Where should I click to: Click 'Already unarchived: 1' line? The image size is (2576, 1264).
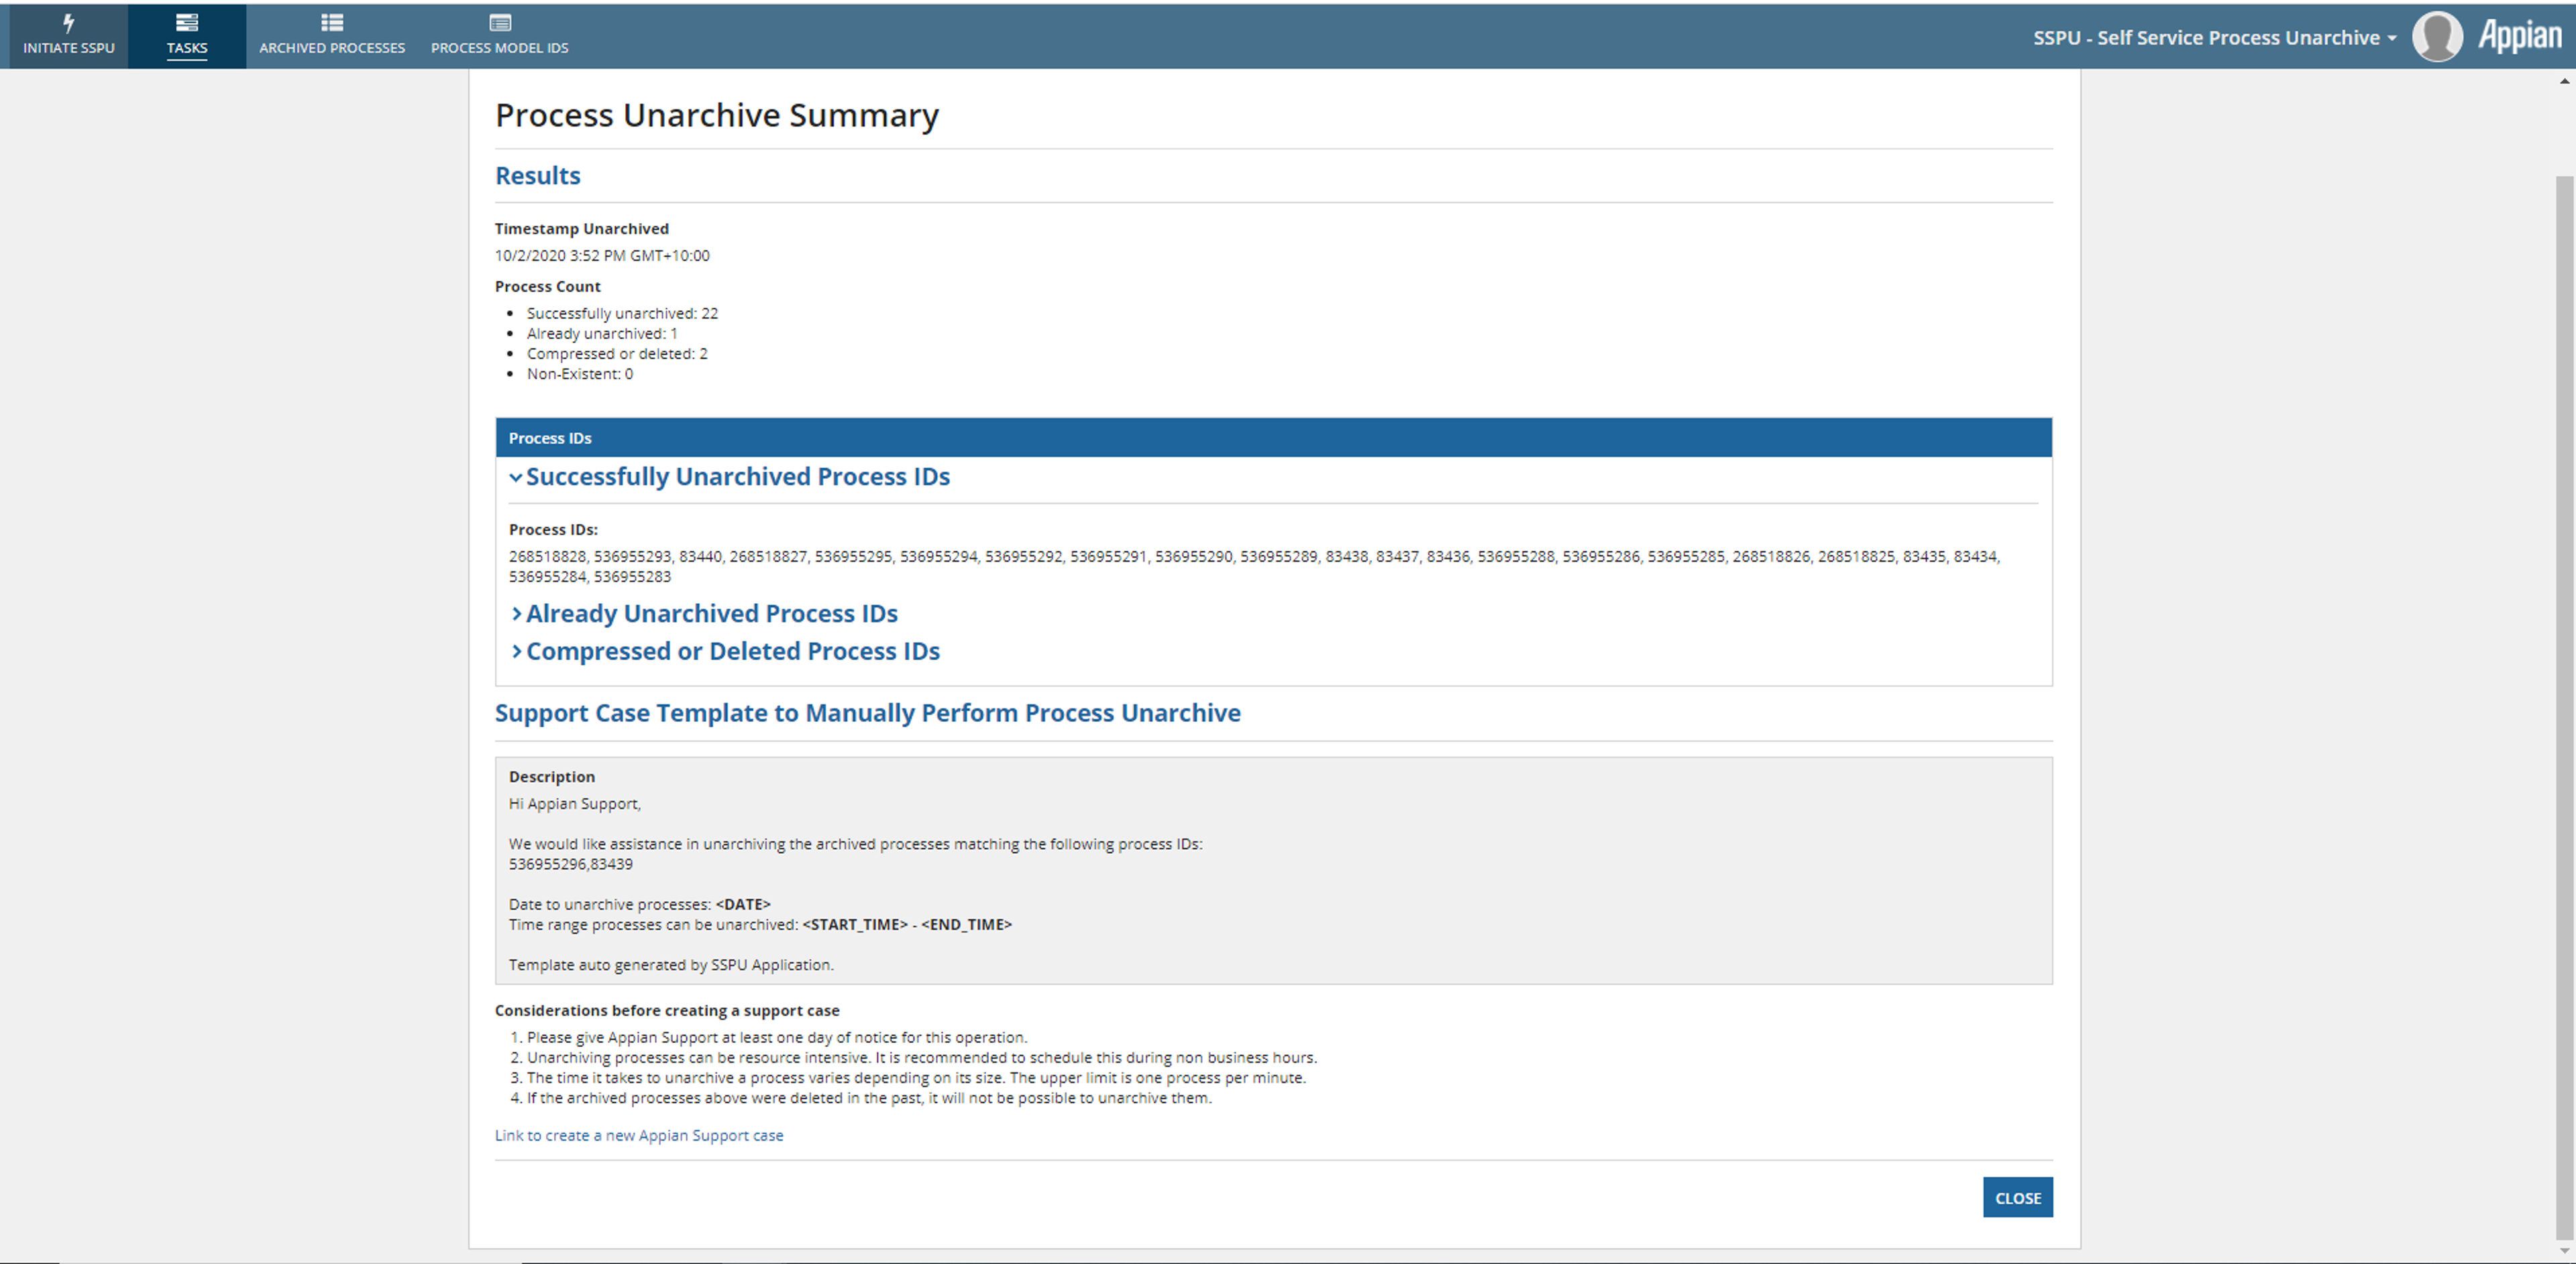tap(602, 334)
